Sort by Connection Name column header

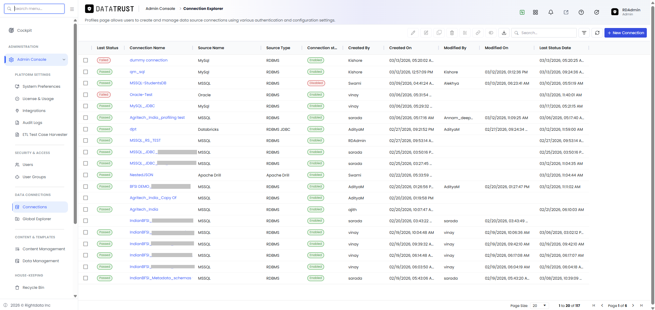pyautogui.click(x=147, y=48)
